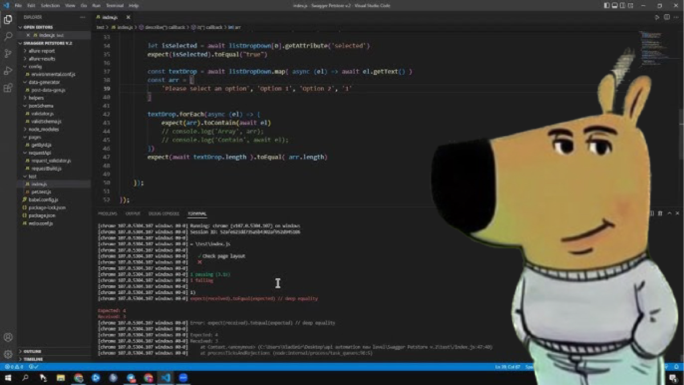Viewport: 684px width, 385px height.
Task: Open the Source Control view
Action: [x=8, y=54]
